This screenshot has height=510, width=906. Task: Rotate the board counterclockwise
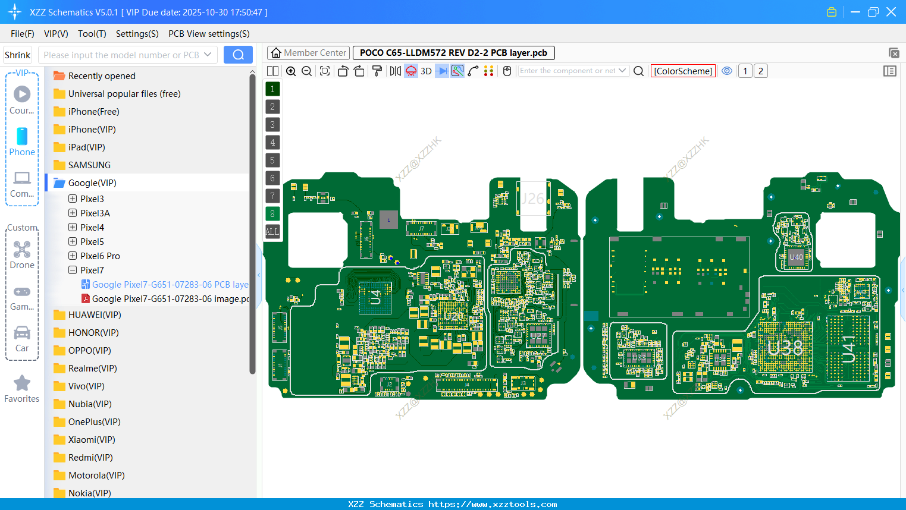[x=343, y=71]
